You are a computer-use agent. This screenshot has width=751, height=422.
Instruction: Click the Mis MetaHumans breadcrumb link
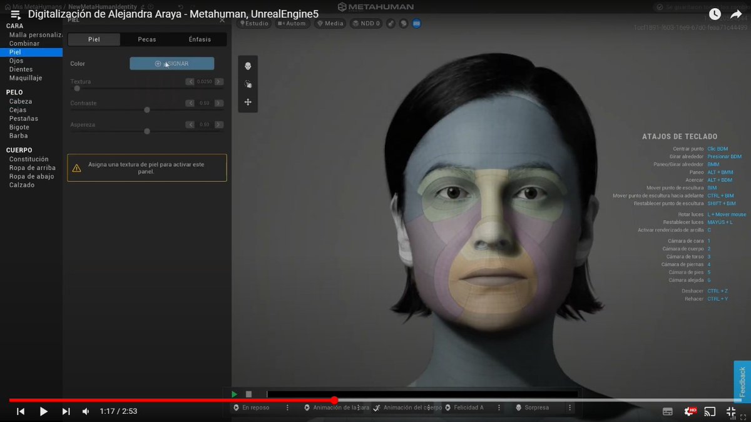coord(37,6)
